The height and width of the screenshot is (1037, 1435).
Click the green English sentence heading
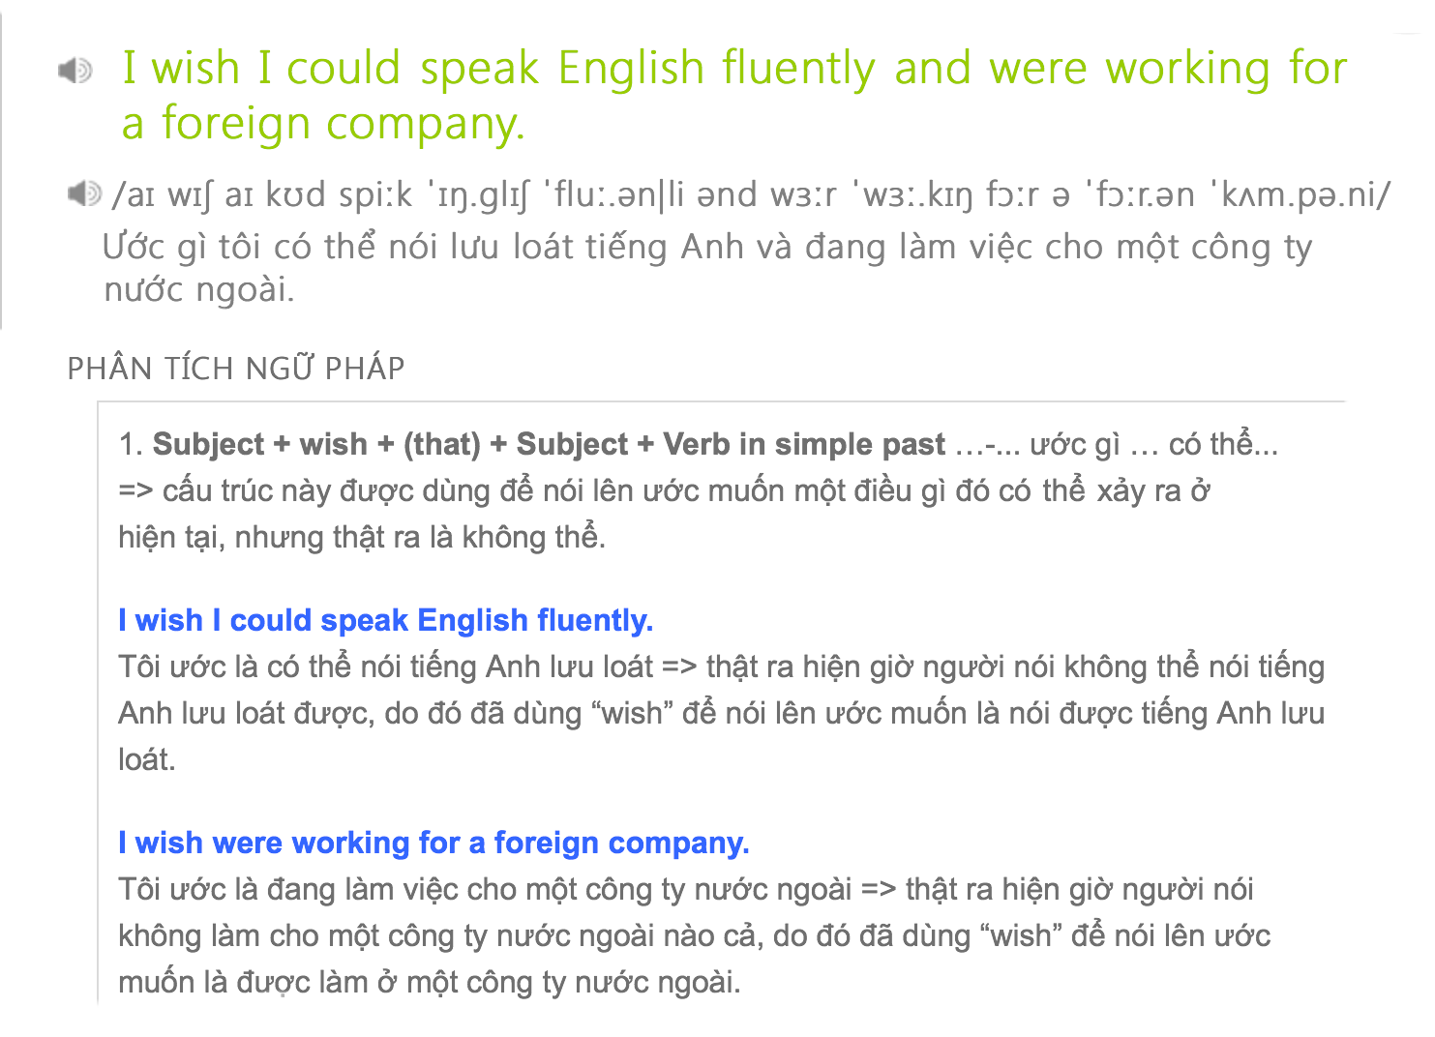point(734,96)
